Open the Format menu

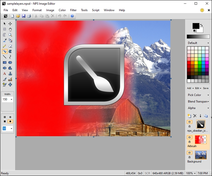tap(37, 10)
